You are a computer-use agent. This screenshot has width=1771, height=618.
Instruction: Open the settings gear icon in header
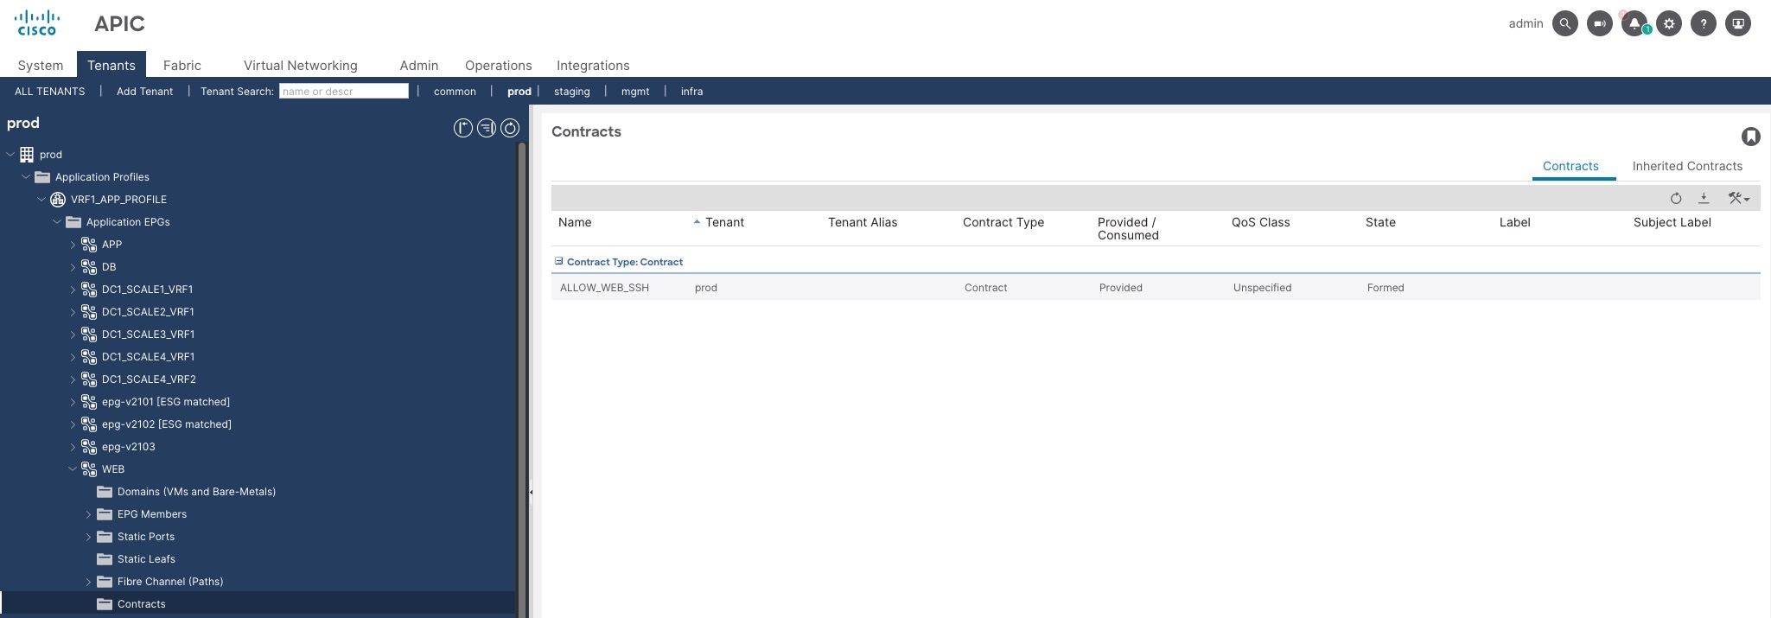coord(1668,23)
